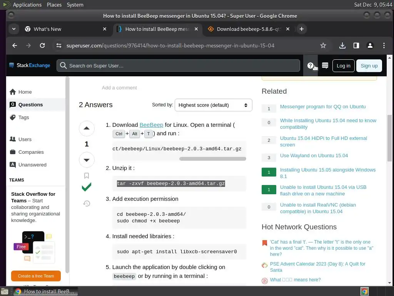Open the System menu
Screen dimensions: 394x296
(75, 5)
